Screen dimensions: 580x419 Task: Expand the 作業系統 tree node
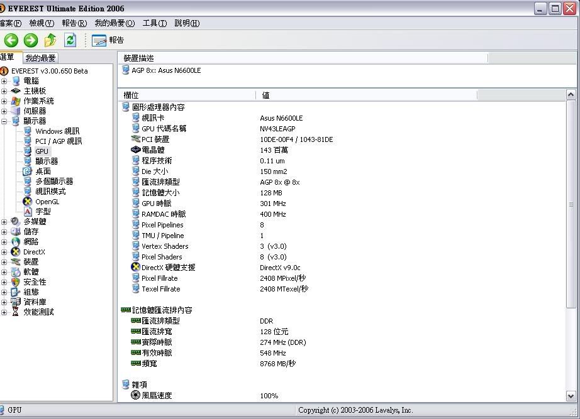point(4,101)
